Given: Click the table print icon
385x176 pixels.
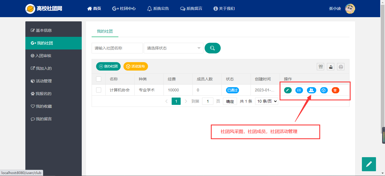Looking at the screenshot, I should click(341, 67).
